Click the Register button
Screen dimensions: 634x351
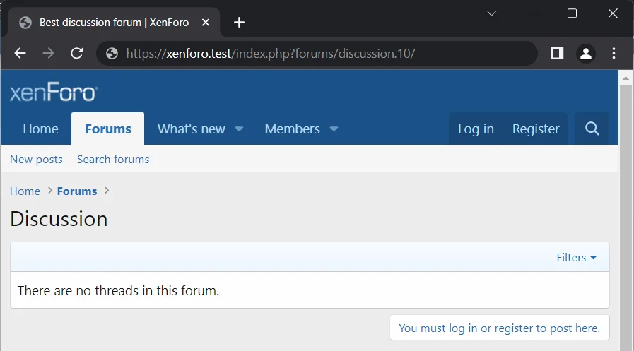click(535, 129)
